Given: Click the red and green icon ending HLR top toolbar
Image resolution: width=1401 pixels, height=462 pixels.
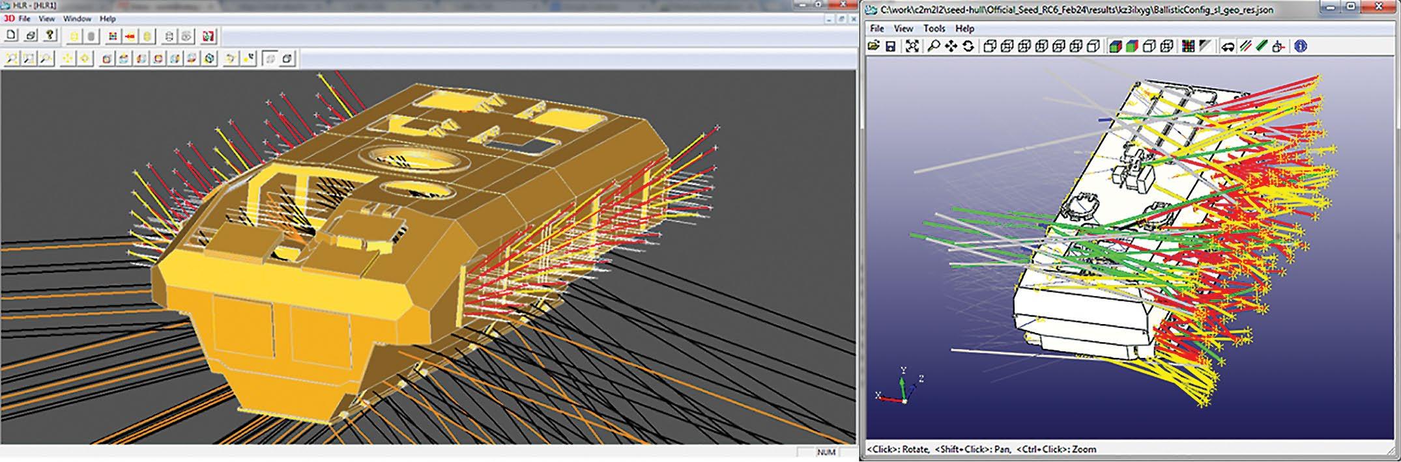Looking at the screenshot, I should coord(209,36).
